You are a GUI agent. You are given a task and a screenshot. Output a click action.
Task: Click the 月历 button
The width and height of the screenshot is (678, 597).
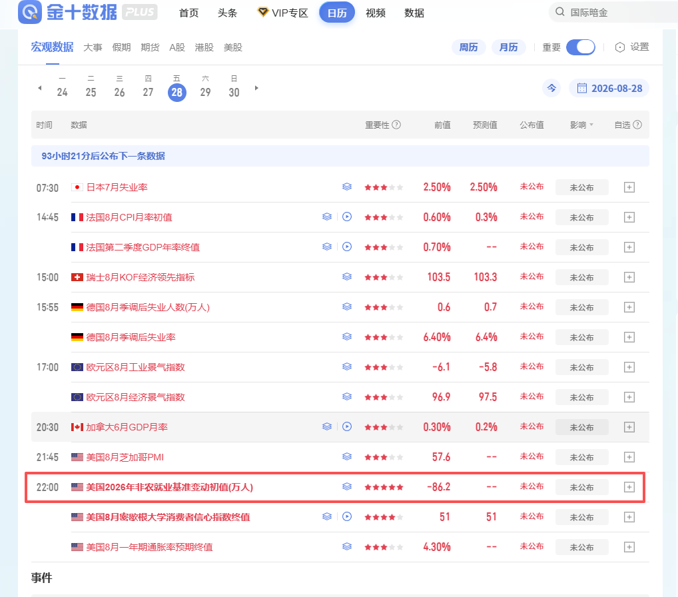(x=509, y=47)
